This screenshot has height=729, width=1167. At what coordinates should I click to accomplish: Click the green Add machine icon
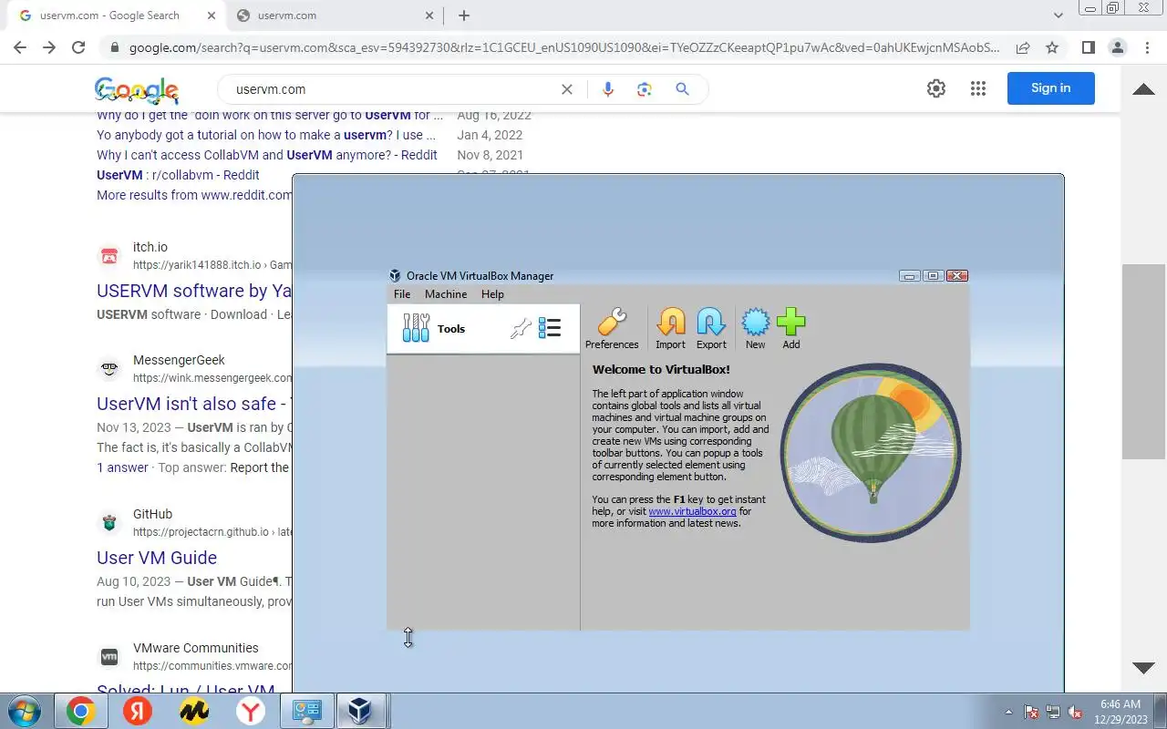point(791,328)
